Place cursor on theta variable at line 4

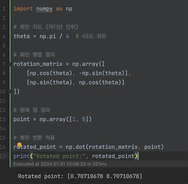click(21, 36)
